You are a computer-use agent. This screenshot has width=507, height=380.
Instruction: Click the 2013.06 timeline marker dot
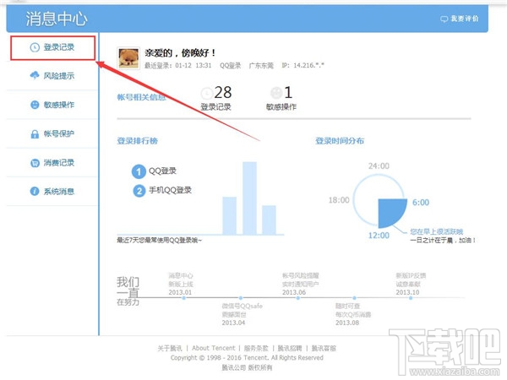point(297,298)
